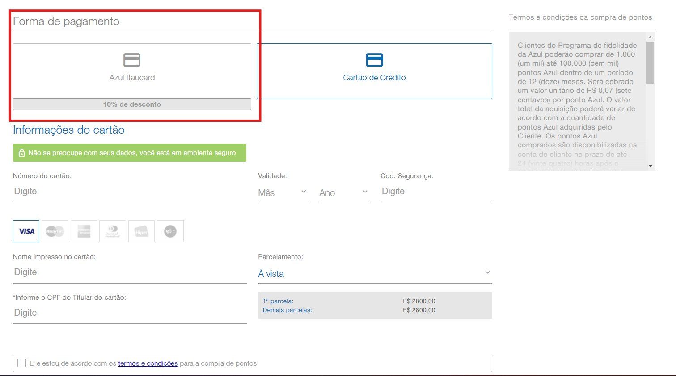Check the terms agreement checkbox

(21, 363)
